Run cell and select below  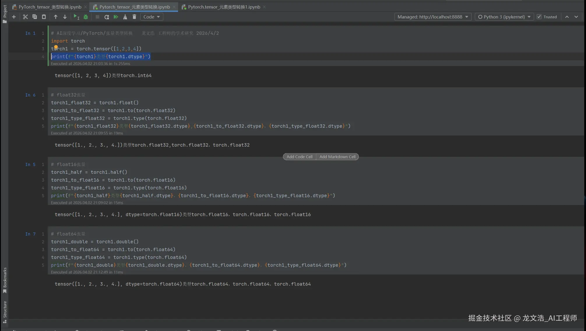pos(76,17)
